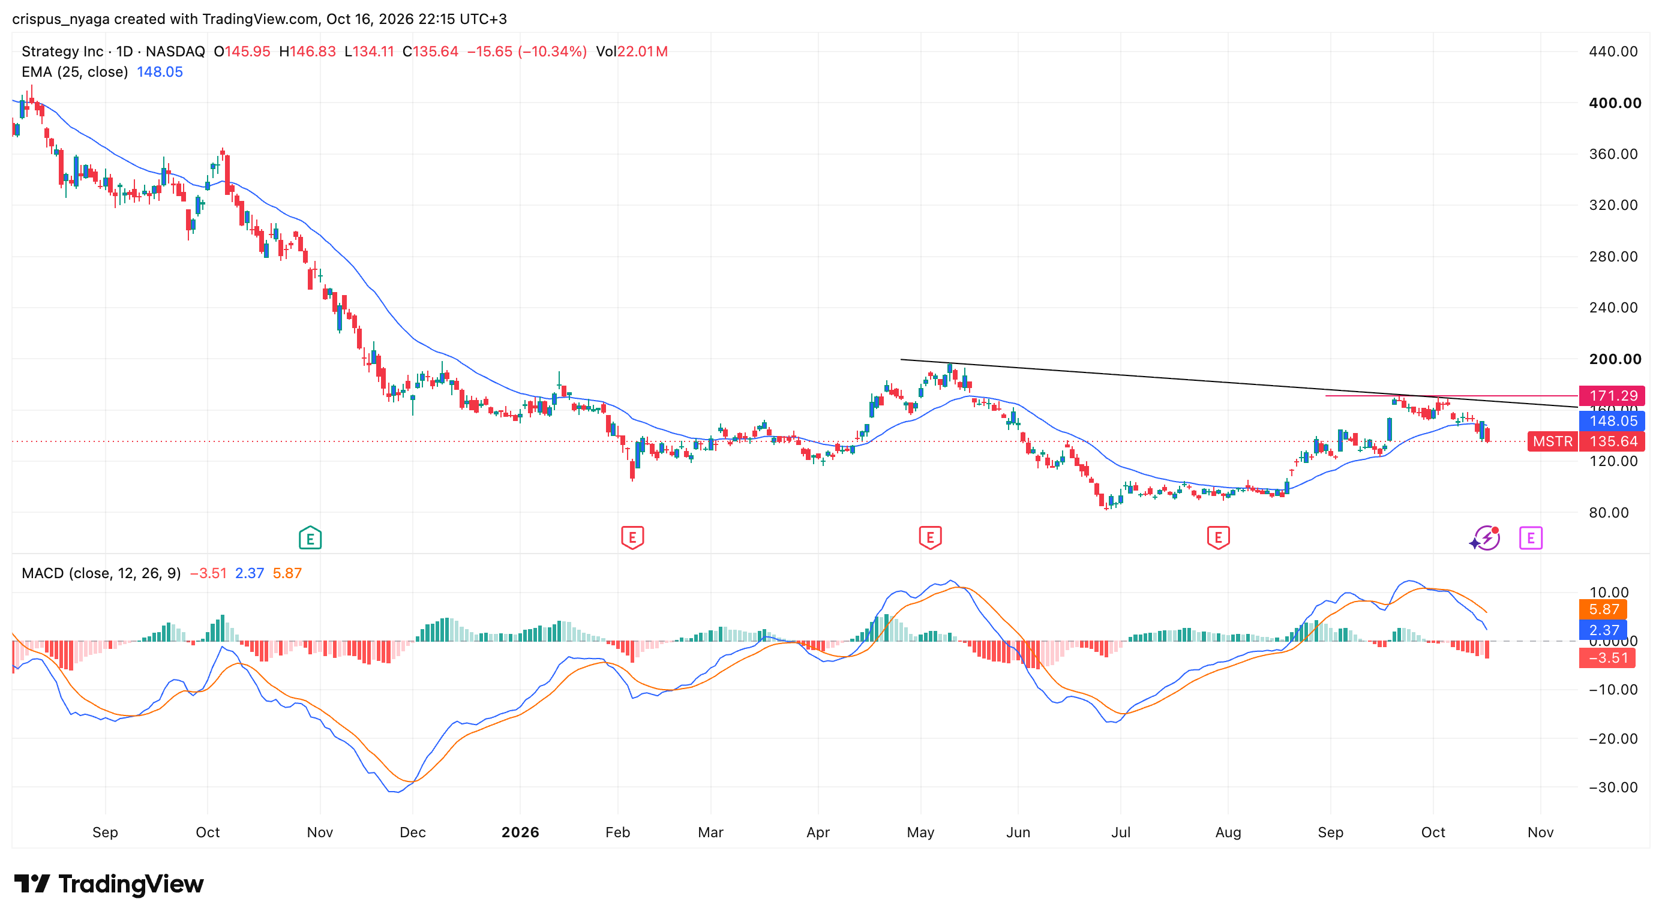Click the Nov label at the far-right time axis
Screen dimensions: 1662x920
[x=1540, y=832]
